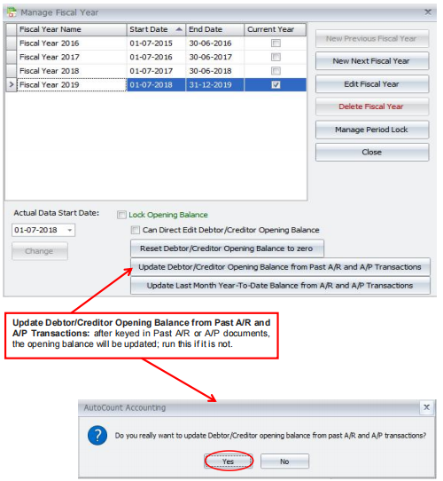
Task: Enable Can Direct Edit Debtor/Creditor Opening Balance
Action: [x=135, y=230]
